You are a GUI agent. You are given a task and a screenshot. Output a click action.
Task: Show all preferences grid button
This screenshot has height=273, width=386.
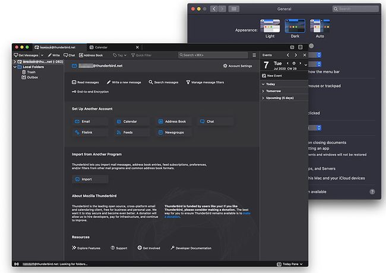pos(234,9)
